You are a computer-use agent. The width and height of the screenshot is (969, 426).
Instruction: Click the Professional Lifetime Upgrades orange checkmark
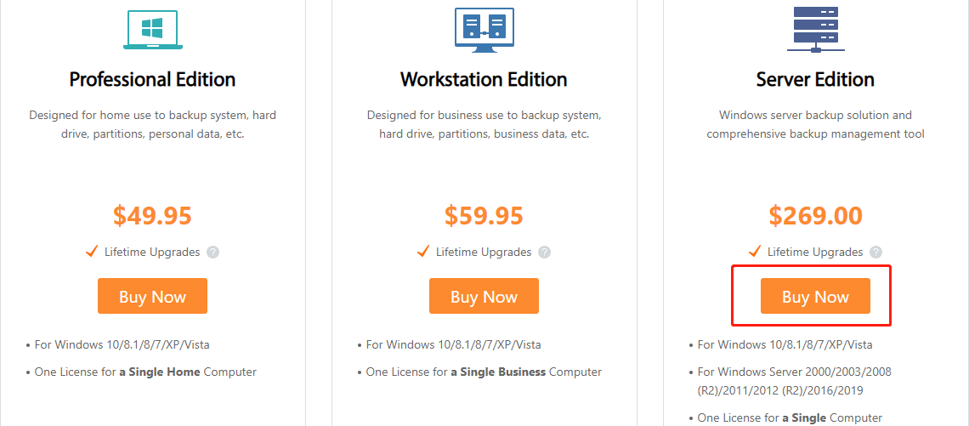pos(92,252)
